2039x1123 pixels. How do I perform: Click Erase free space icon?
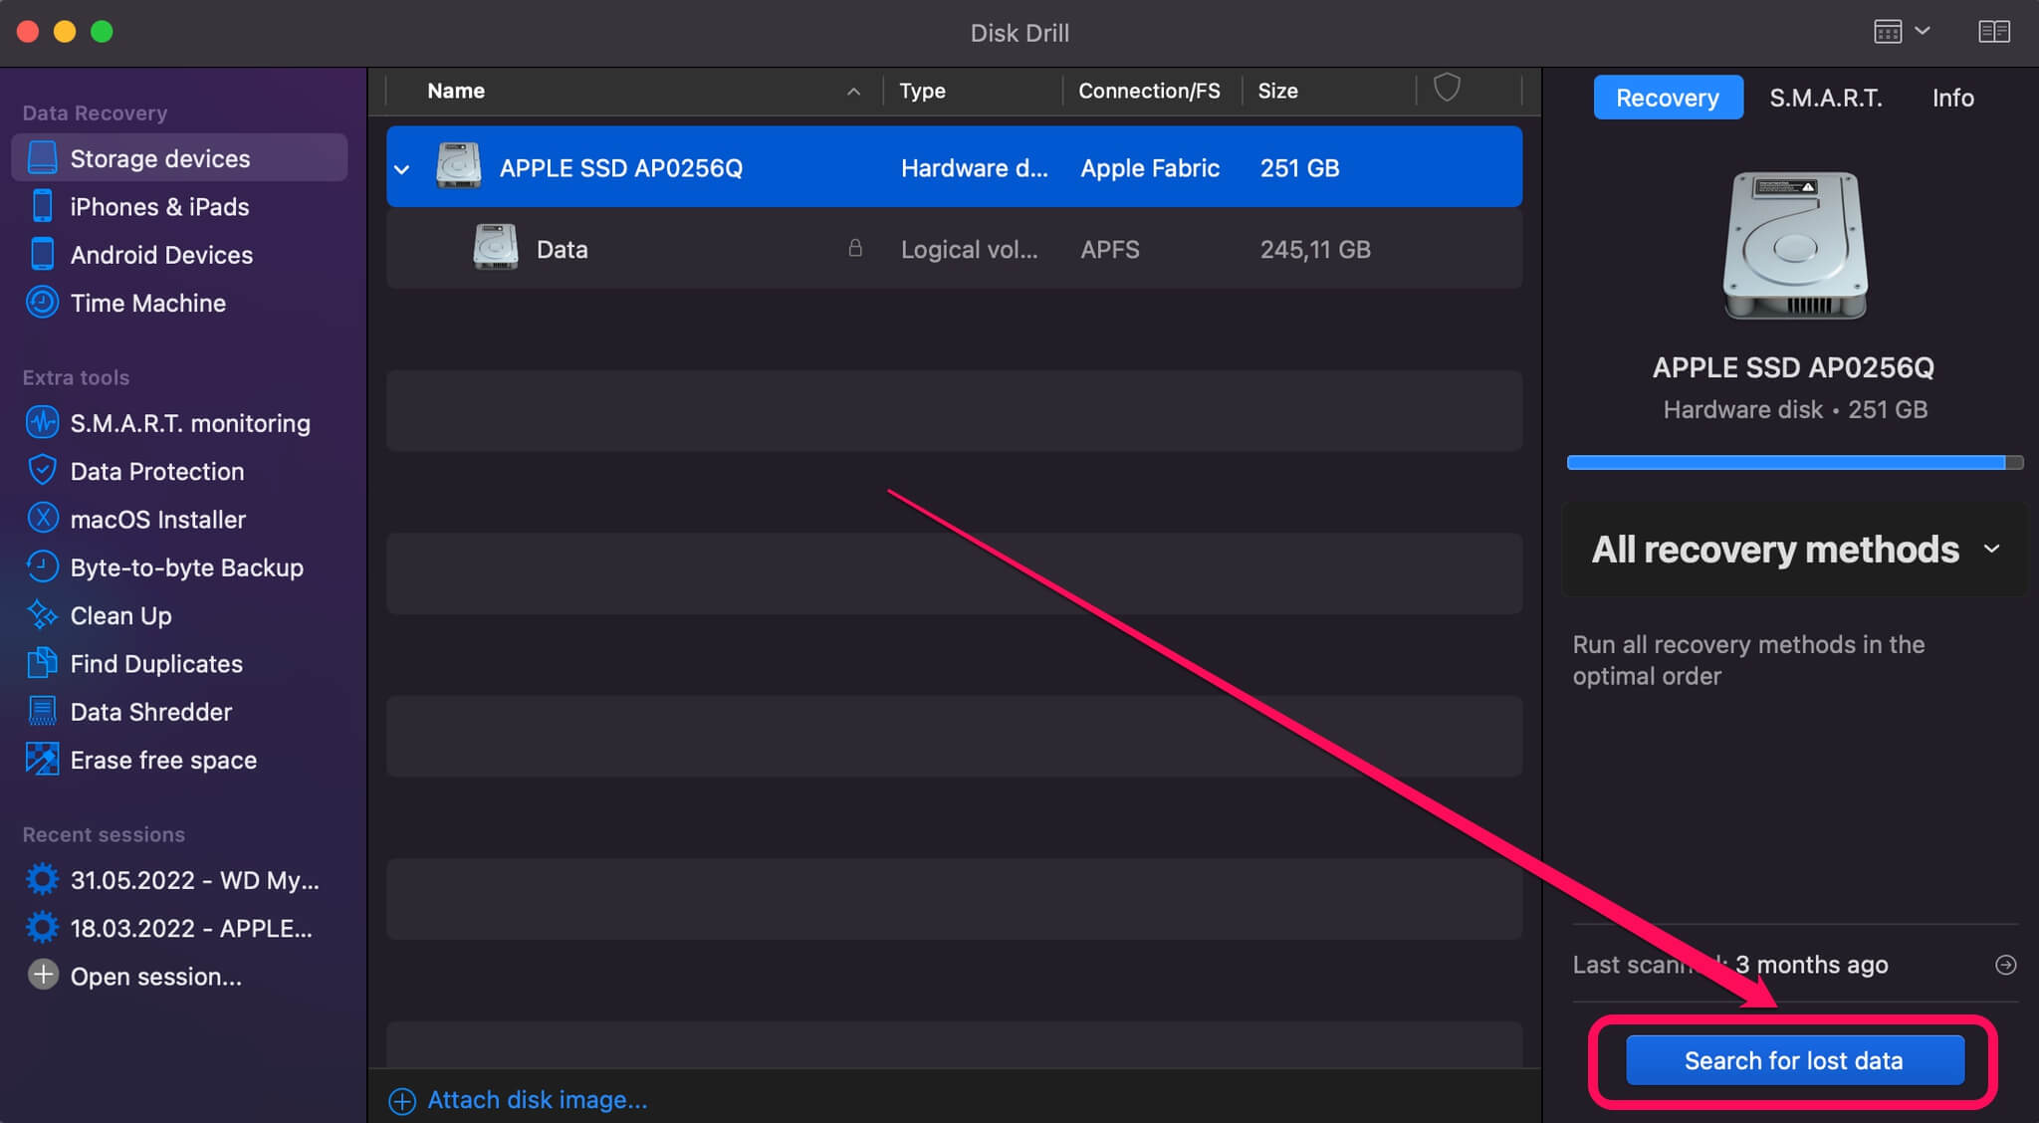coord(42,760)
